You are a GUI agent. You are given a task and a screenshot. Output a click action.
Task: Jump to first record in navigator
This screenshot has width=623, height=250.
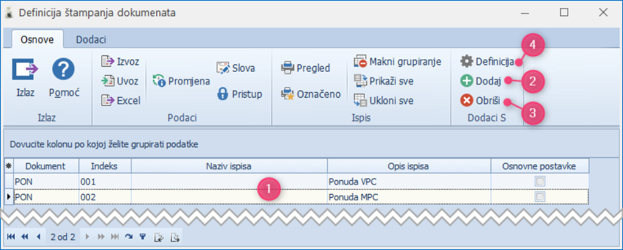point(11,237)
